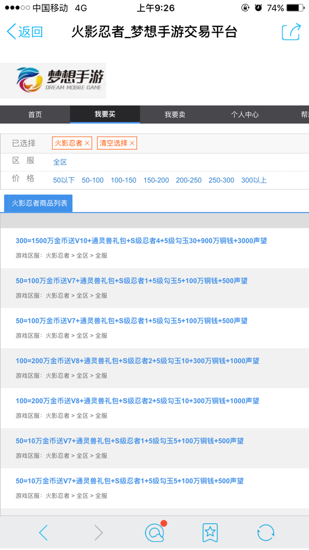Image resolution: width=309 pixels, height=550 pixels.
Task: Remove the 火影忍者 filter via its ×
Action: pos(87,143)
